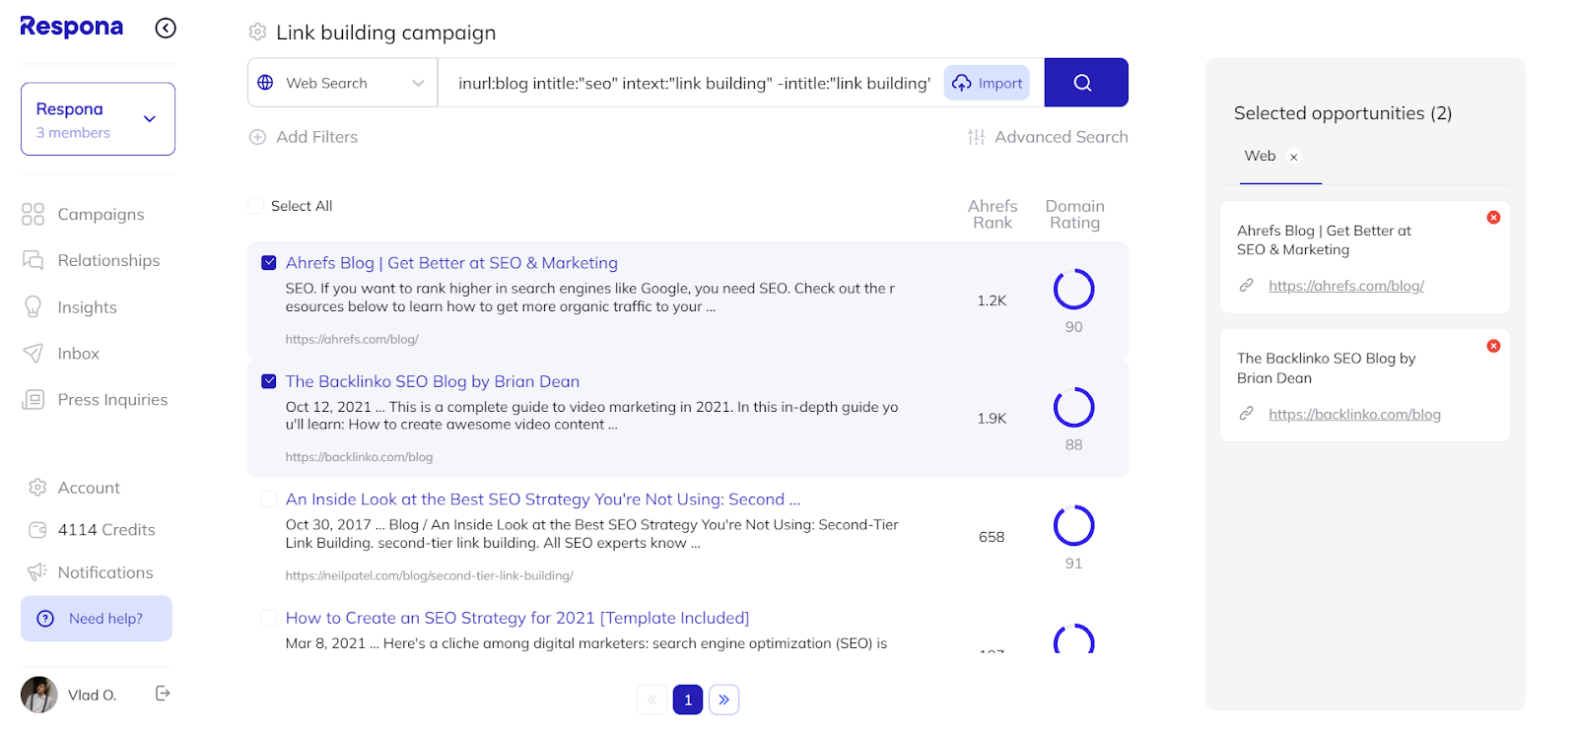The width and height of the screenshot is (1577, 733).
Task: Open the Ahrefs Blog result title link
Action: pyautogui.click(x=451, y=263)
